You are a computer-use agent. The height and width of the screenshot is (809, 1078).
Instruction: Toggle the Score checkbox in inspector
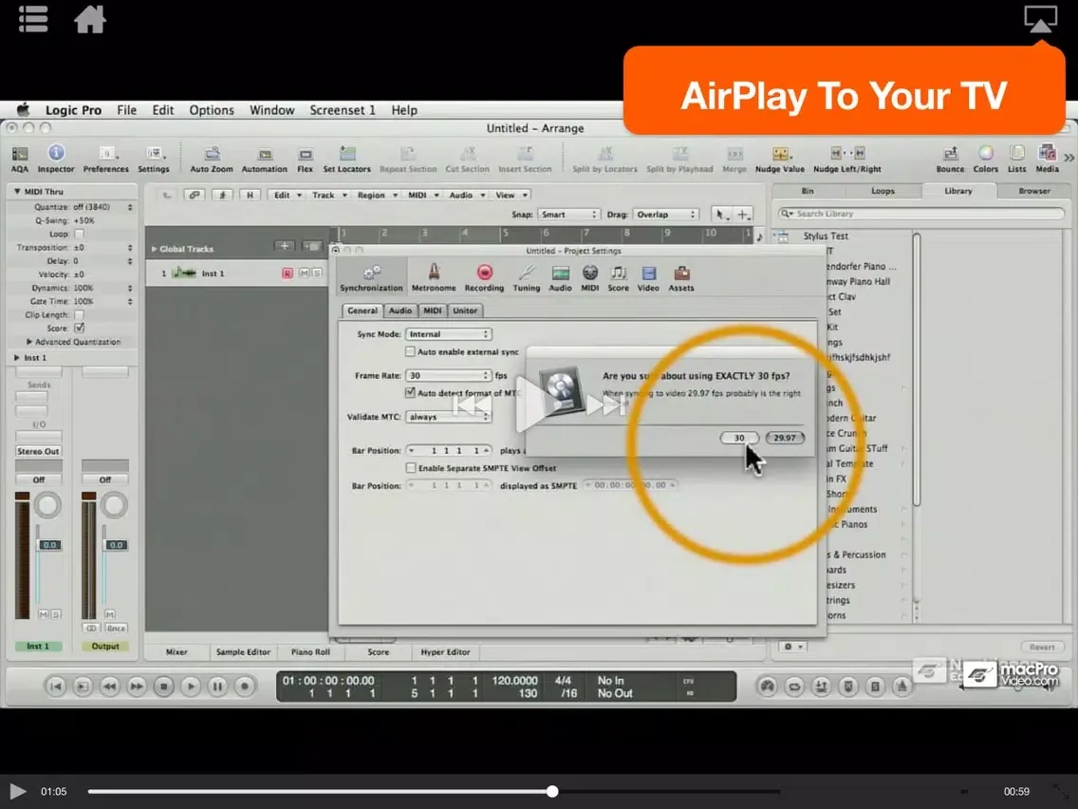point(79,329)
